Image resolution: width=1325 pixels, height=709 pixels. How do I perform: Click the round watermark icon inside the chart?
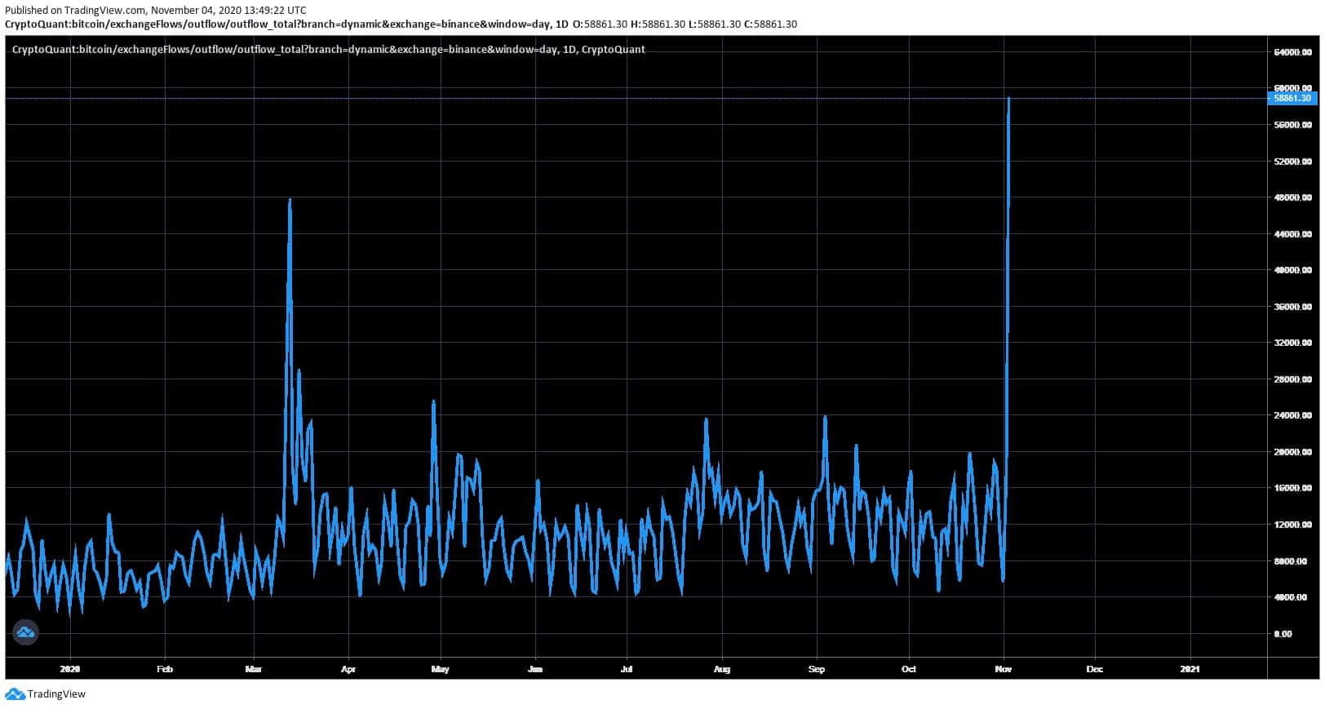25,632
